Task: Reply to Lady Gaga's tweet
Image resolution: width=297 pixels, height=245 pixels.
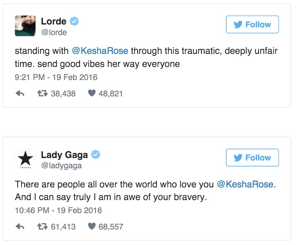Action: click(x=20, y=227)
